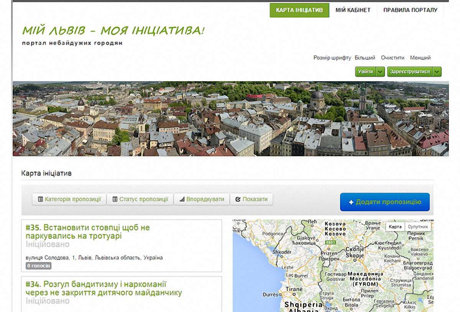Reset font size with Очистити link
The width and height of the screenshot is (460, 312).
point(393,58)
